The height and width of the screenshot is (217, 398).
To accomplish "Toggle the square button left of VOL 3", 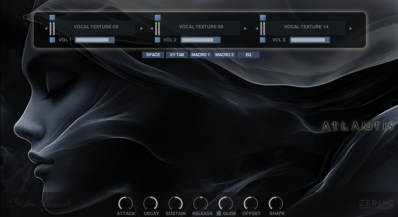I will pos(263,40).
